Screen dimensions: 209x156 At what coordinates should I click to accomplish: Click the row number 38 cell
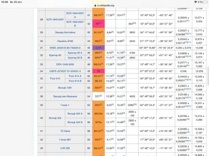click(x=41, y=96)
